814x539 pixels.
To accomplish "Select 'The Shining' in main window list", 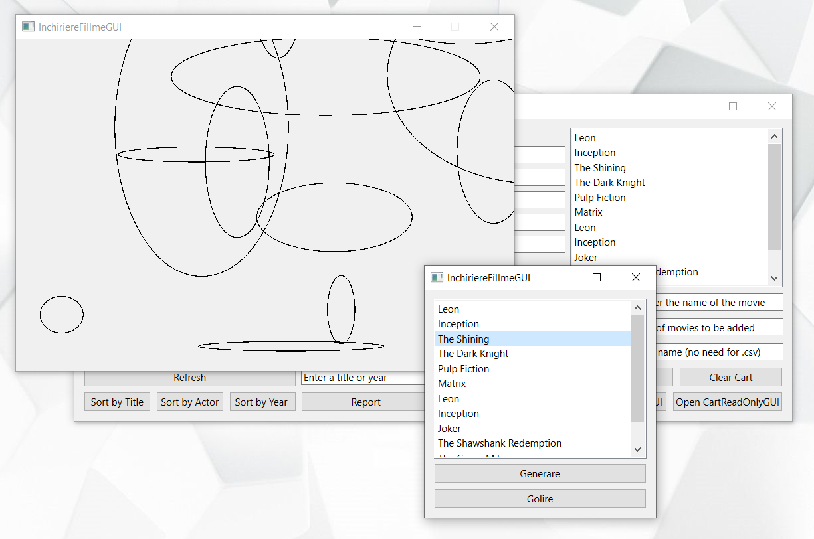I will (669, 168).
